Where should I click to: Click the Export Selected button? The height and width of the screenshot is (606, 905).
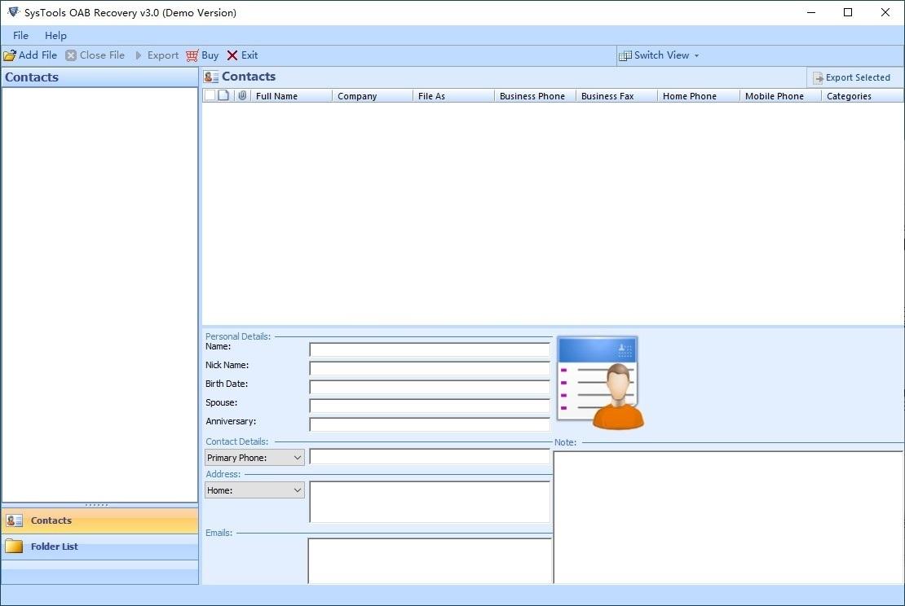pos(851,77)
